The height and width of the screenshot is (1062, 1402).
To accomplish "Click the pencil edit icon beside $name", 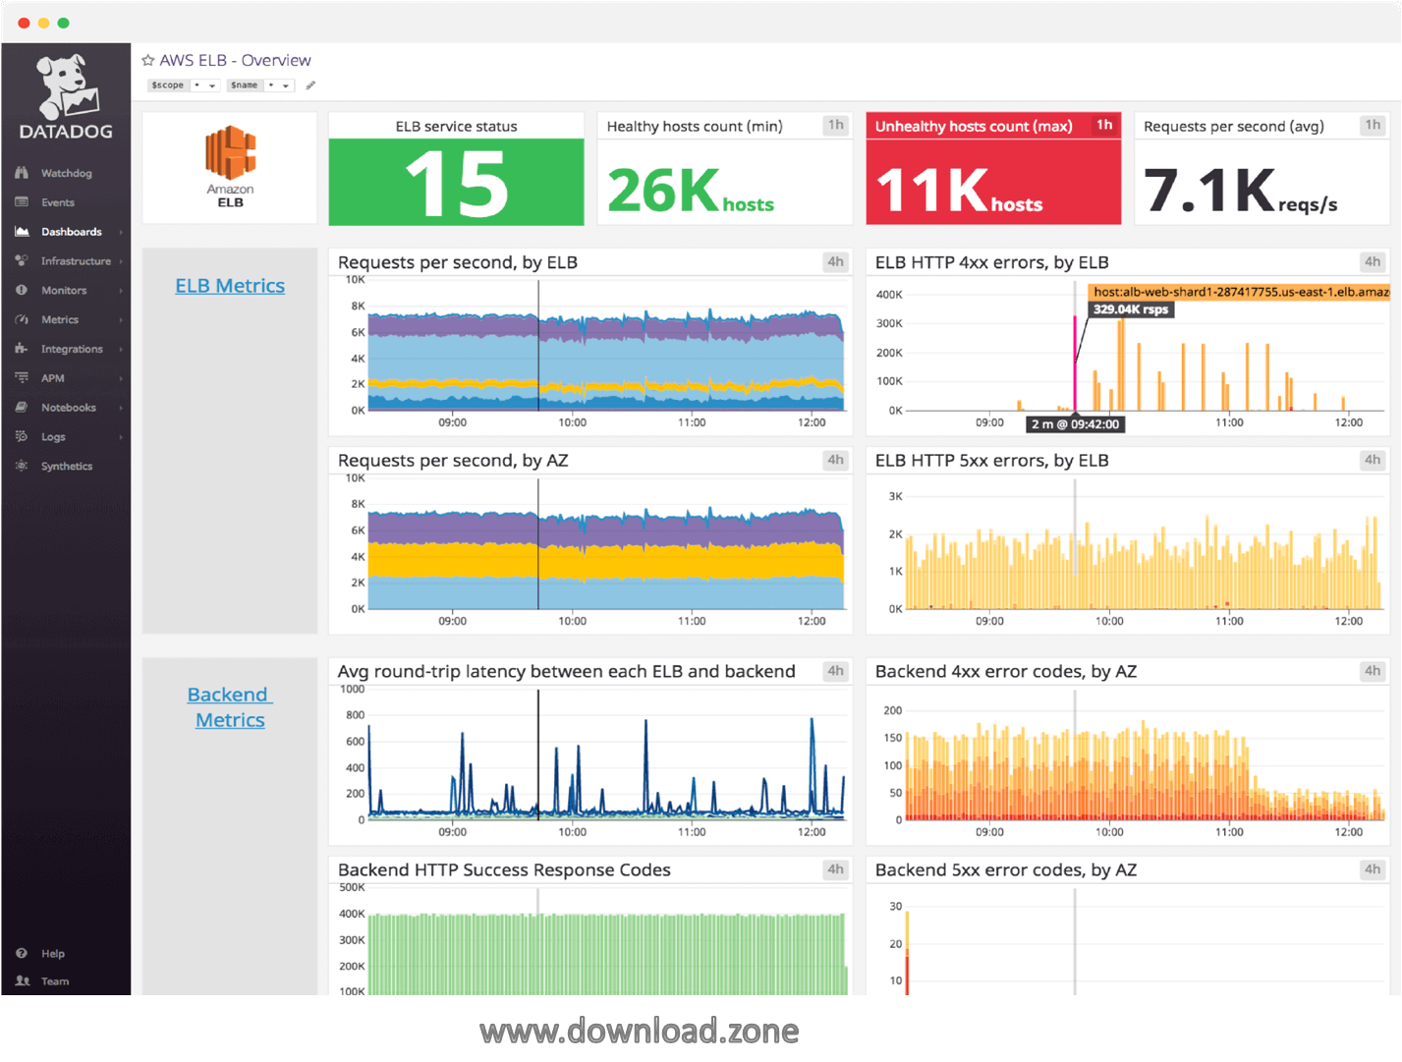I will coord(310,85).
